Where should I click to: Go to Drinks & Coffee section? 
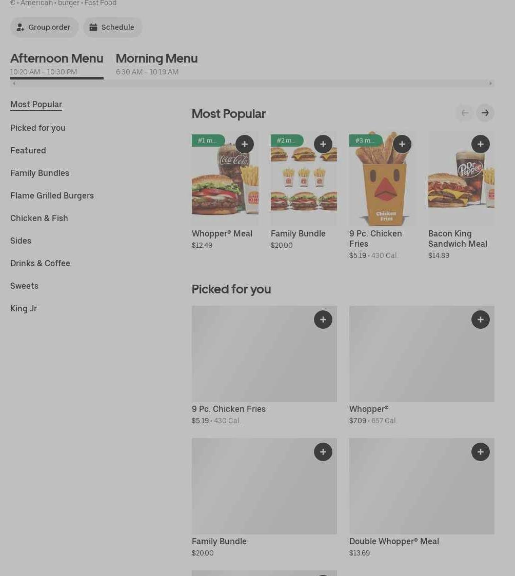pyautogui.click(x=40, y=263)
